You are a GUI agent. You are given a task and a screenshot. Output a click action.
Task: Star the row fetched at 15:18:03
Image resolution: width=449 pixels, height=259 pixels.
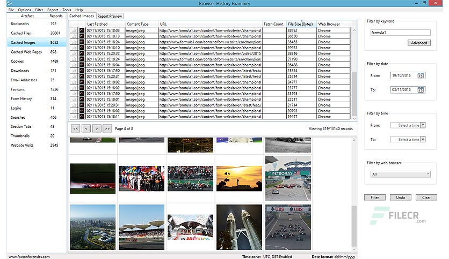(x=74, y=31)
